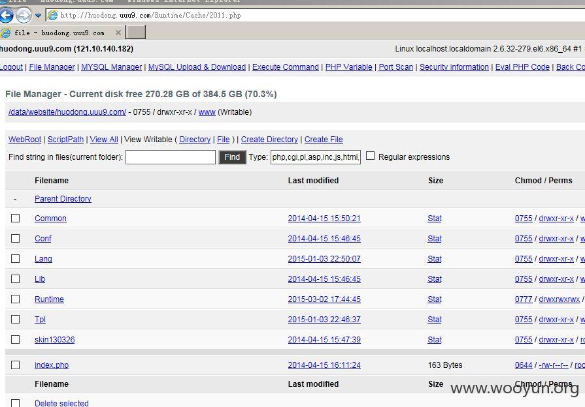Click Create Directory

coord(269,140)
